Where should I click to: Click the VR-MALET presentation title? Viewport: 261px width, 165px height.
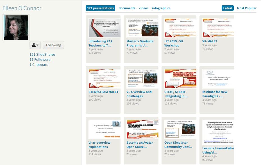coord(210,41)
